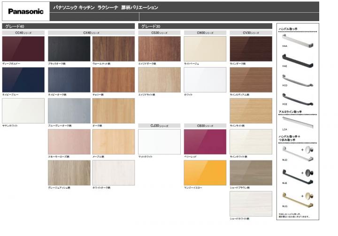This screenshot has height=236, width=338.
Task: Select the Navy Blue CC40 swatch
Action: tap(23, 79)
